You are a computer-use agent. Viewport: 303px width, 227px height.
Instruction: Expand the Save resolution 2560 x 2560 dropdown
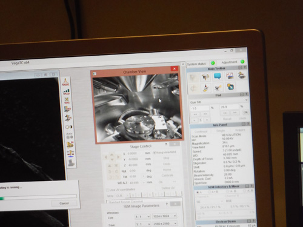coord(165,223)
